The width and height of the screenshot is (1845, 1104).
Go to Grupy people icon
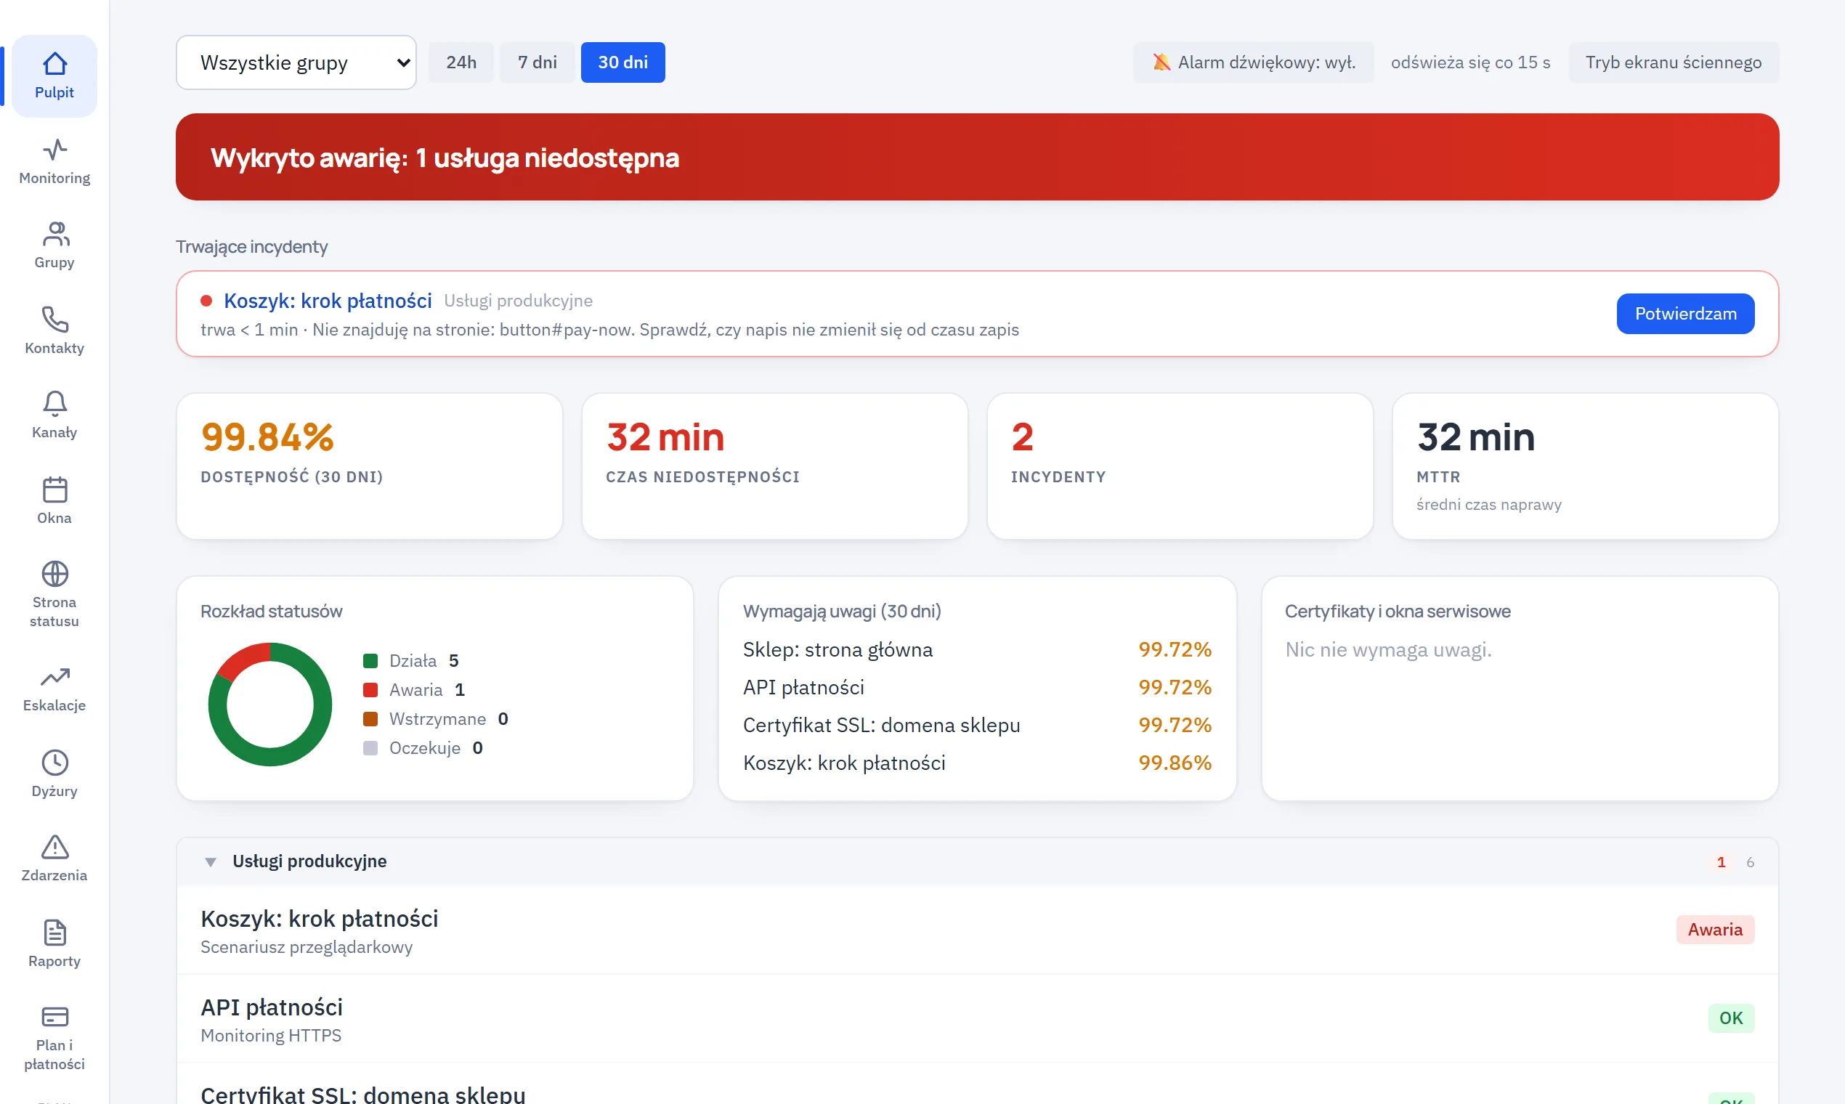click(54, 235)
